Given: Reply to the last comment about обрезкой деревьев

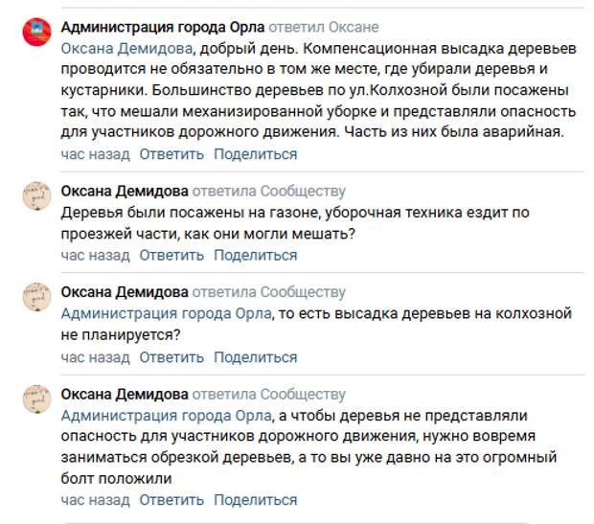Looking at the screenshot, I should 171,500.
